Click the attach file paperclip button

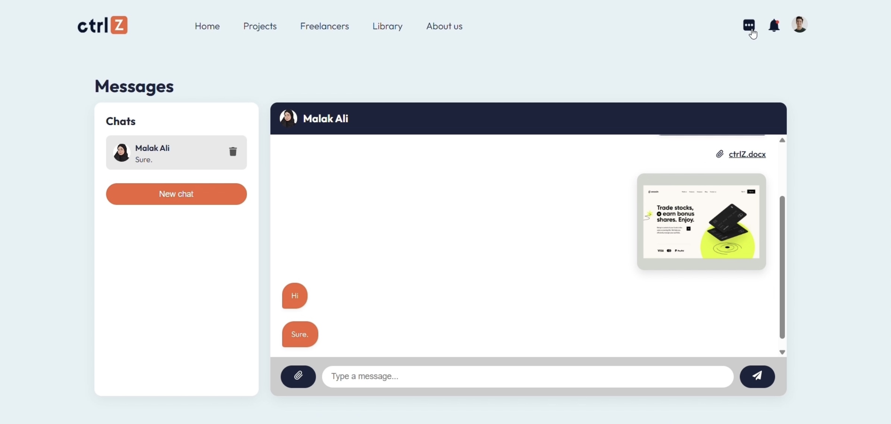(298, 376)
